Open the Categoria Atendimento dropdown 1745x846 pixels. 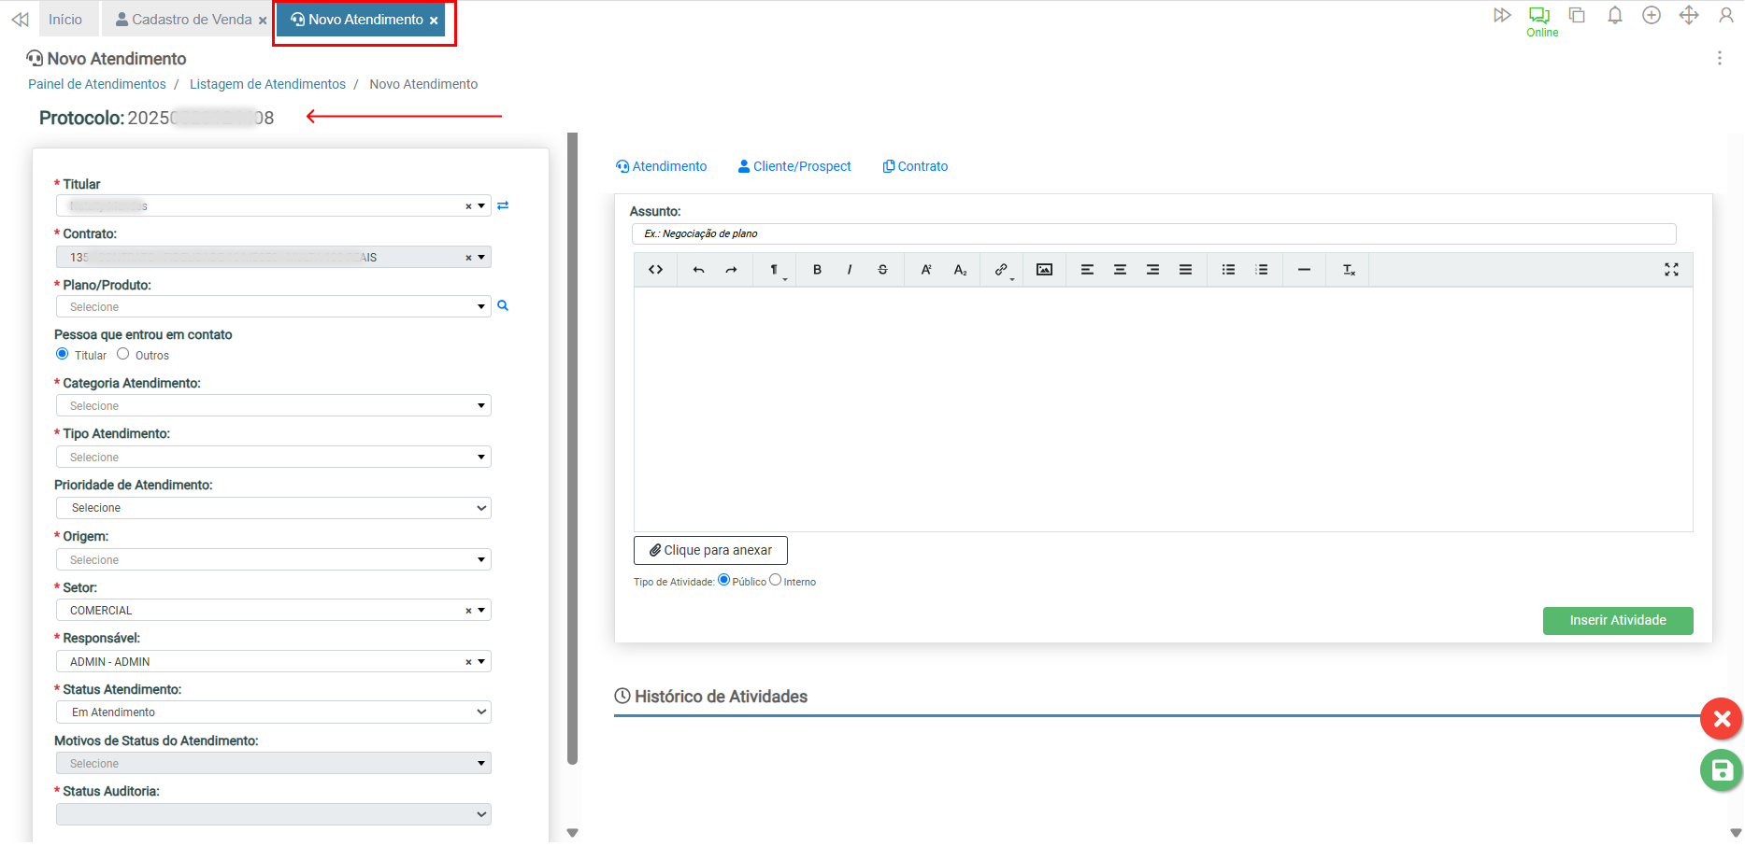coord(273,406)
